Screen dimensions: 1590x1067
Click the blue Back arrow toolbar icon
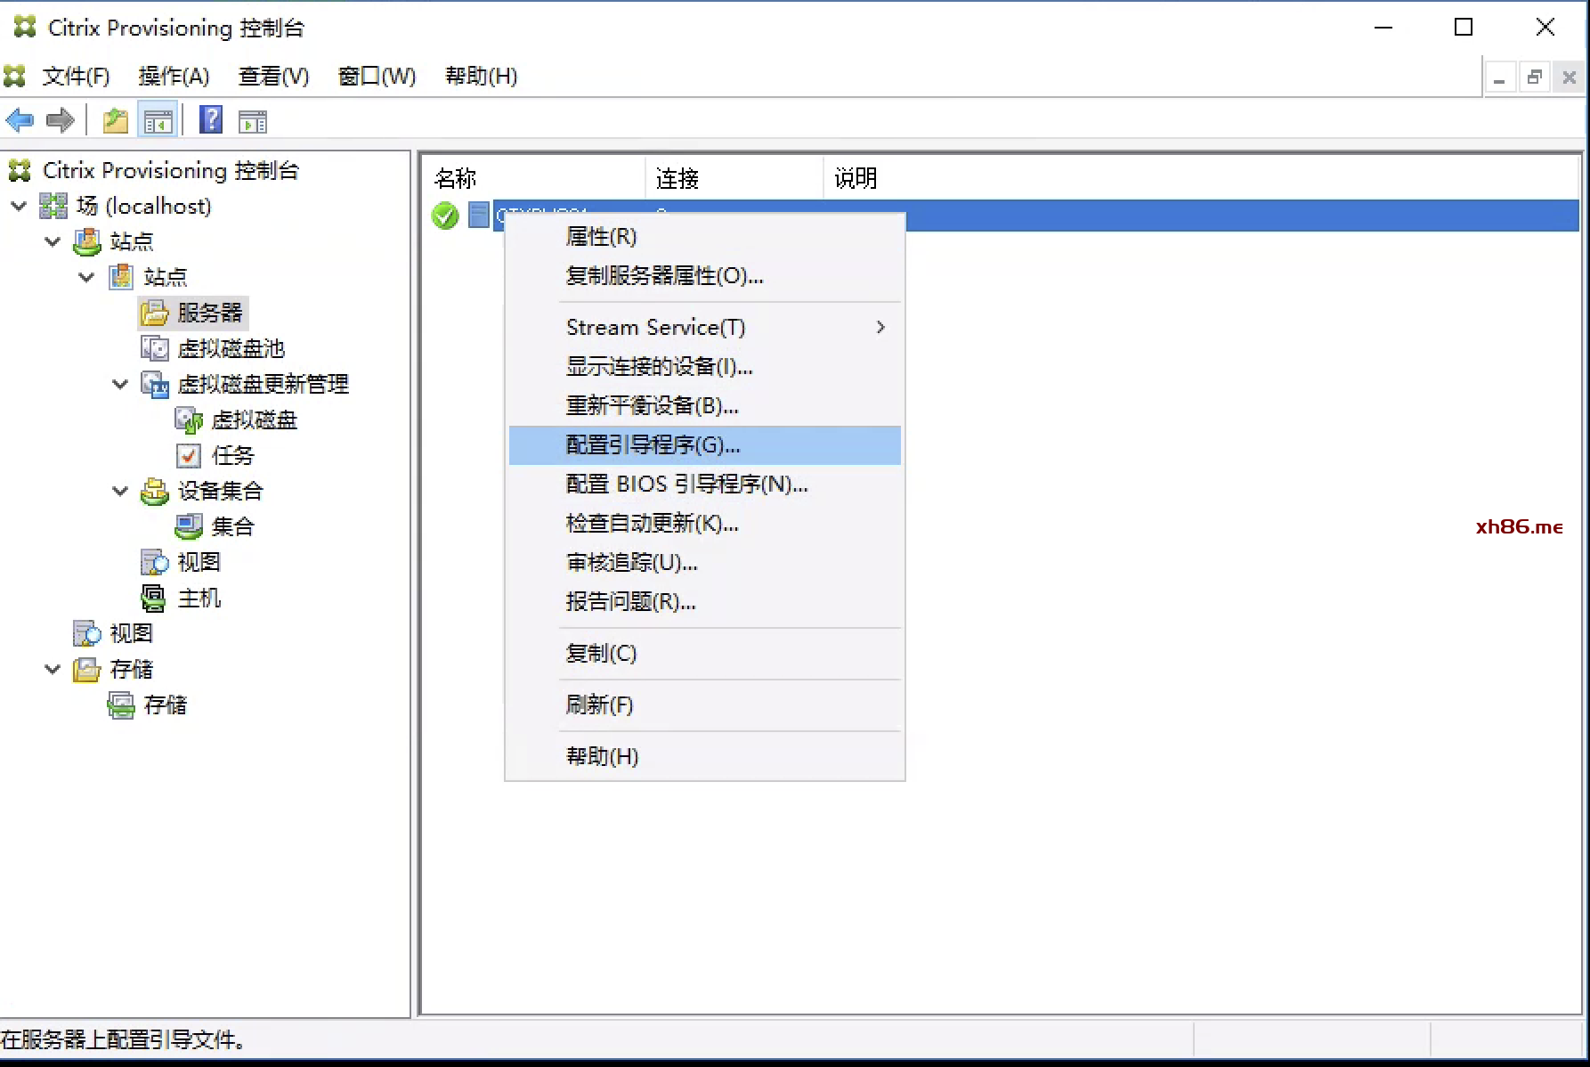tap(20, 120)
